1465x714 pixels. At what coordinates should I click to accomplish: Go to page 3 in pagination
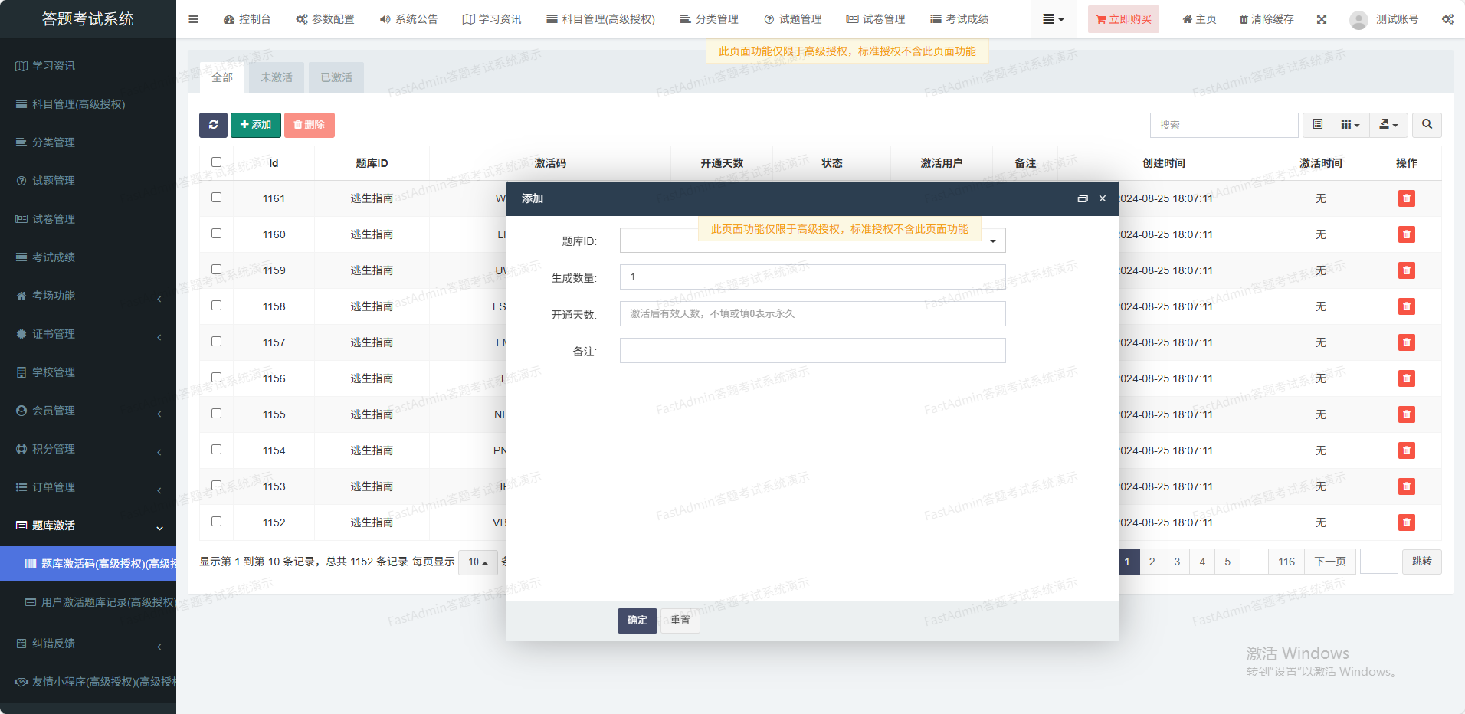pos(1177,562)
